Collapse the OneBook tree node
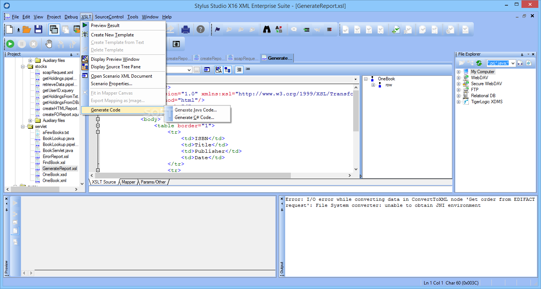This screenshot has height=289, width=541. tap(366, 79)
